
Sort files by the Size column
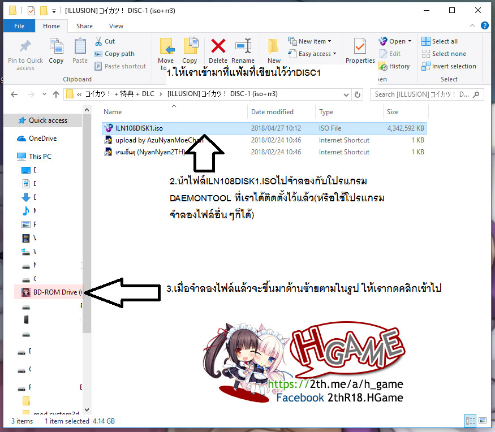click(x=393, y=112)
